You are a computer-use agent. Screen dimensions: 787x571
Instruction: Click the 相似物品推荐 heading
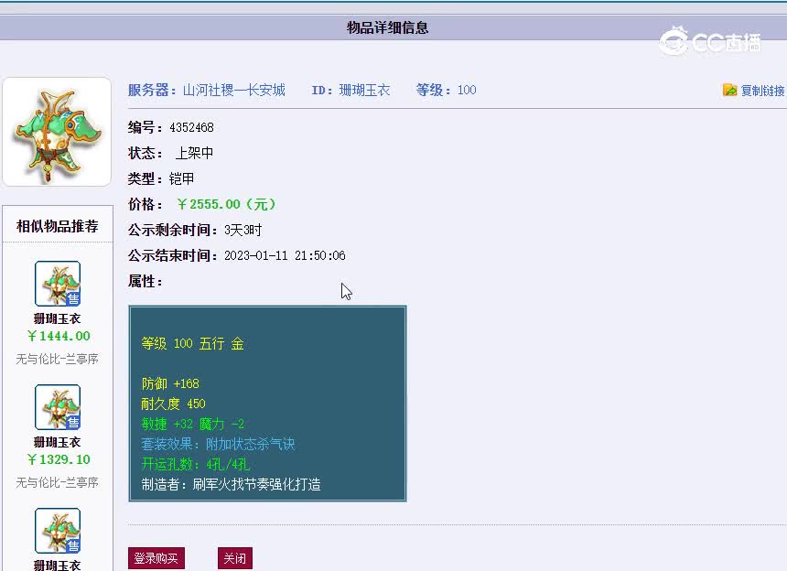click(58, 226)
